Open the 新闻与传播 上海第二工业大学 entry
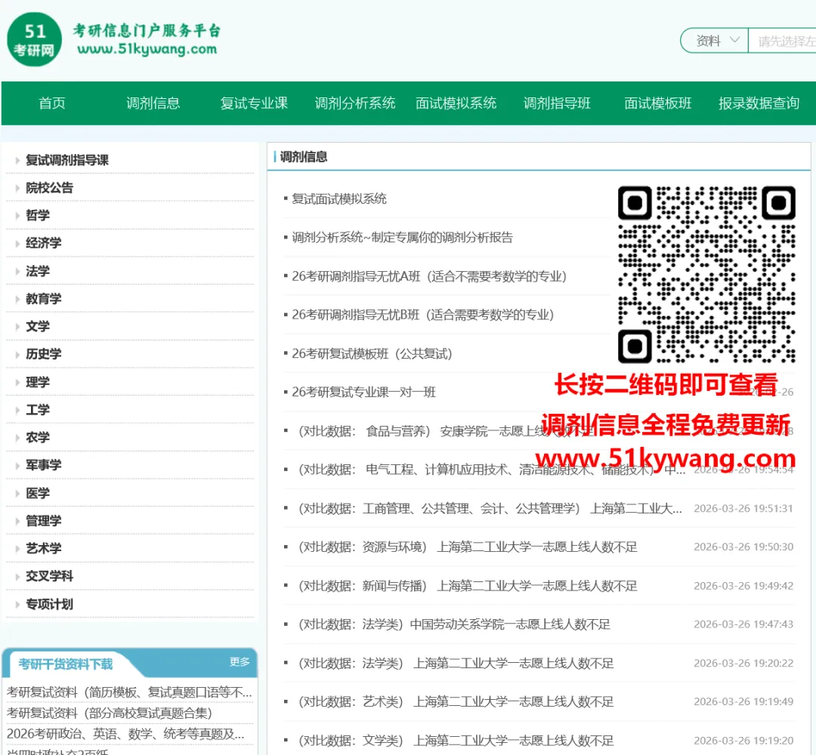 click(x=468, y=586)
